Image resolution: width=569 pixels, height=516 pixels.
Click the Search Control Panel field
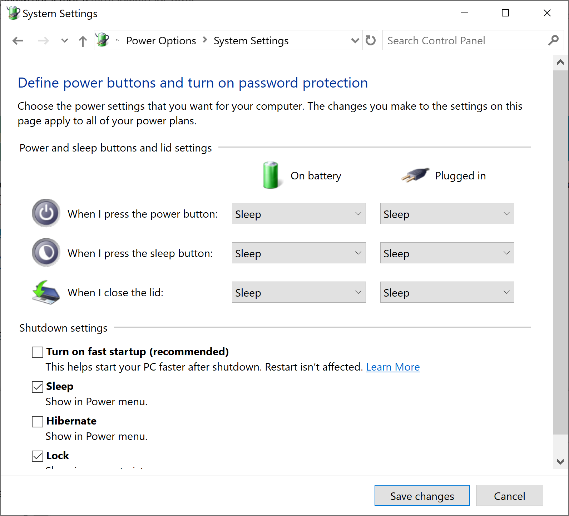pyautogui.click(x=465, y=40)
